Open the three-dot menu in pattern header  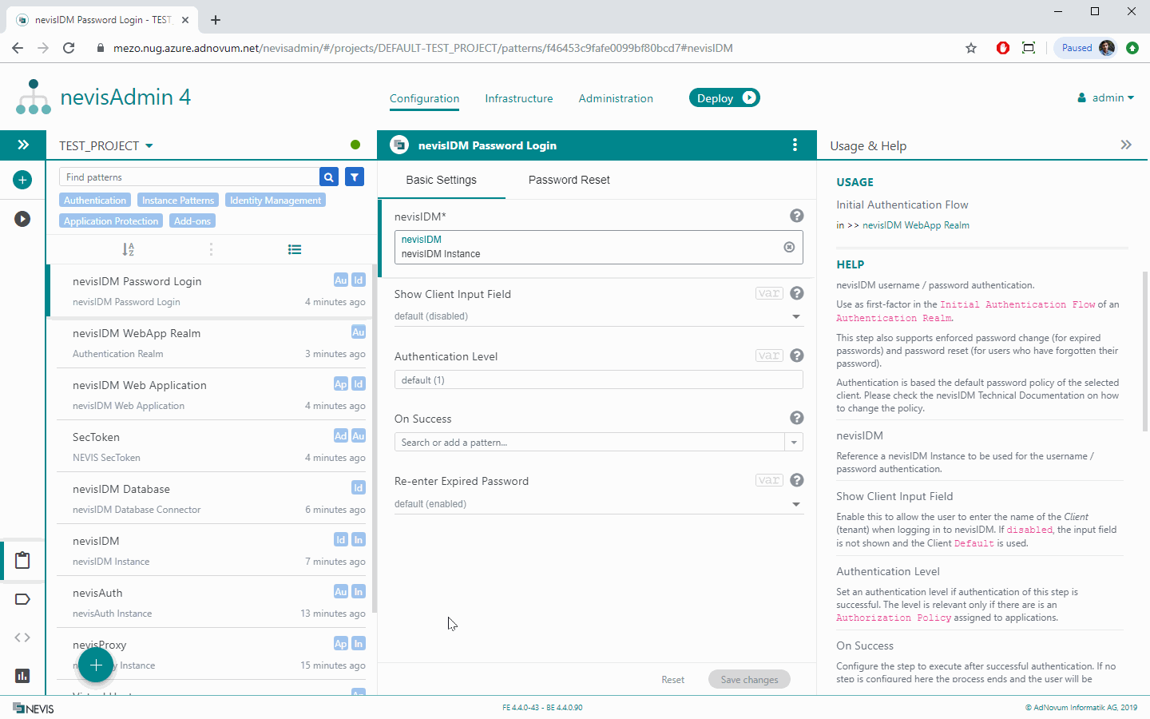click(795, 145)
